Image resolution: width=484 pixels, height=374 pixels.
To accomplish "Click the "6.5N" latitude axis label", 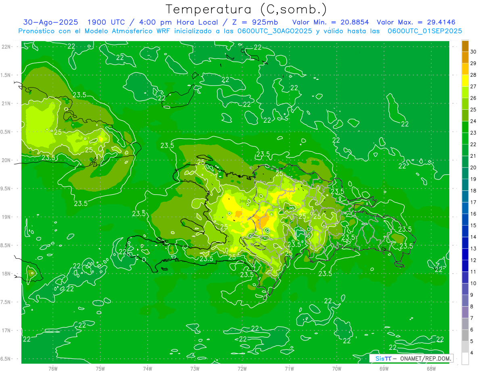I will (6, 359).
